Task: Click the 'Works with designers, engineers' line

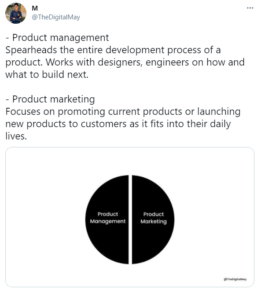Action: click(125, 62)
